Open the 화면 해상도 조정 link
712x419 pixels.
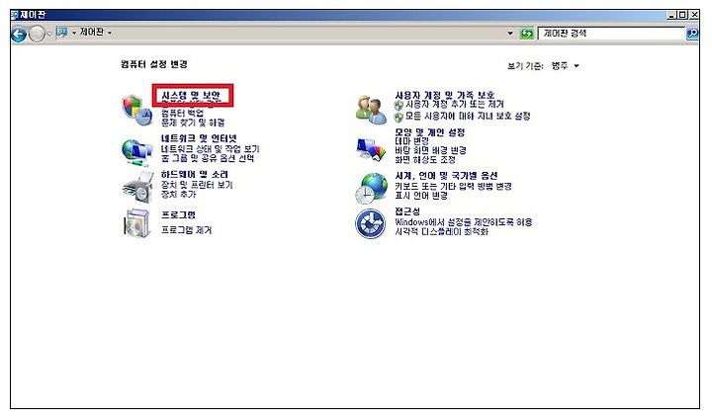pyautogui.click(x=425, y=160)
